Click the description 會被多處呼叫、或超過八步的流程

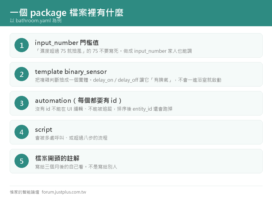coord(71,138)
